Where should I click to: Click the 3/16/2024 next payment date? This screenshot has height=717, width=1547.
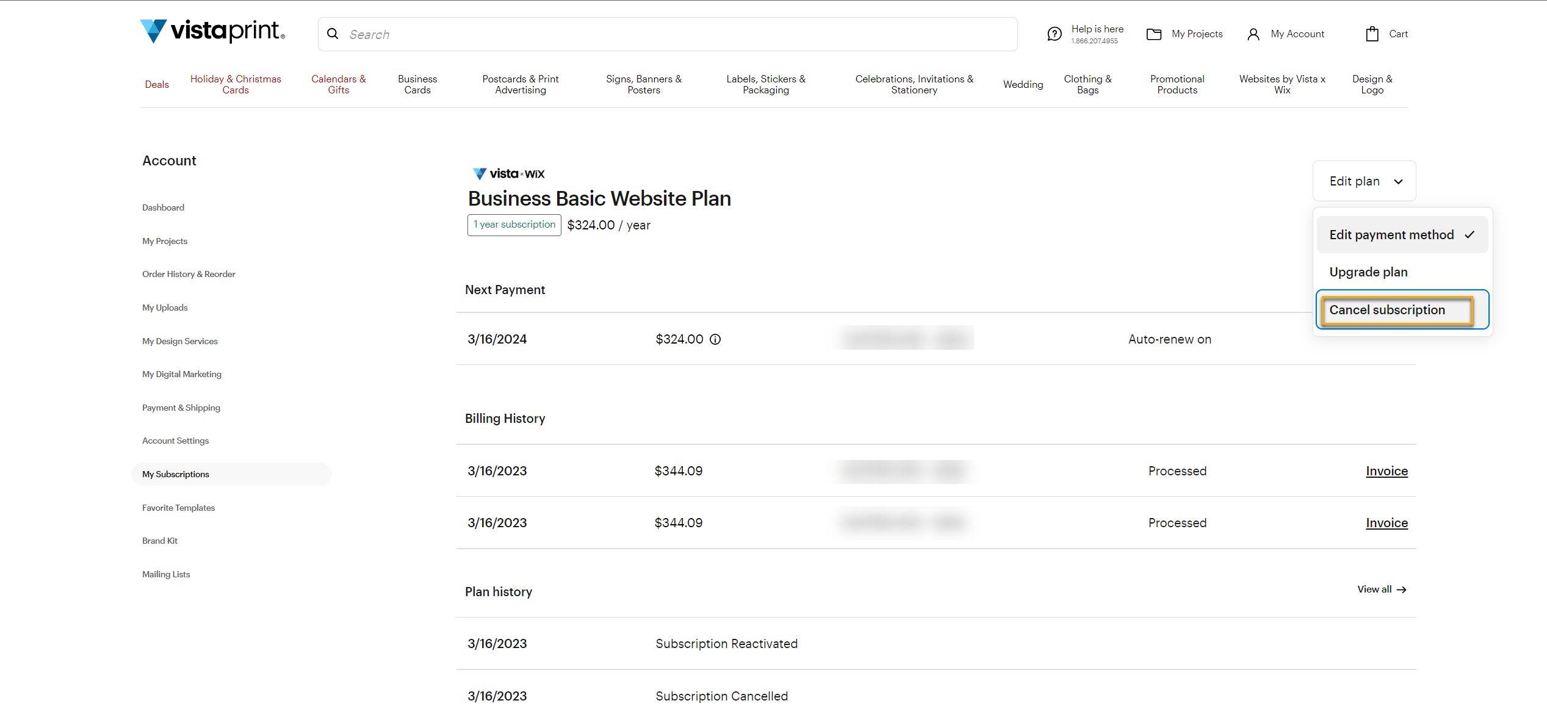tap(497, 339)
